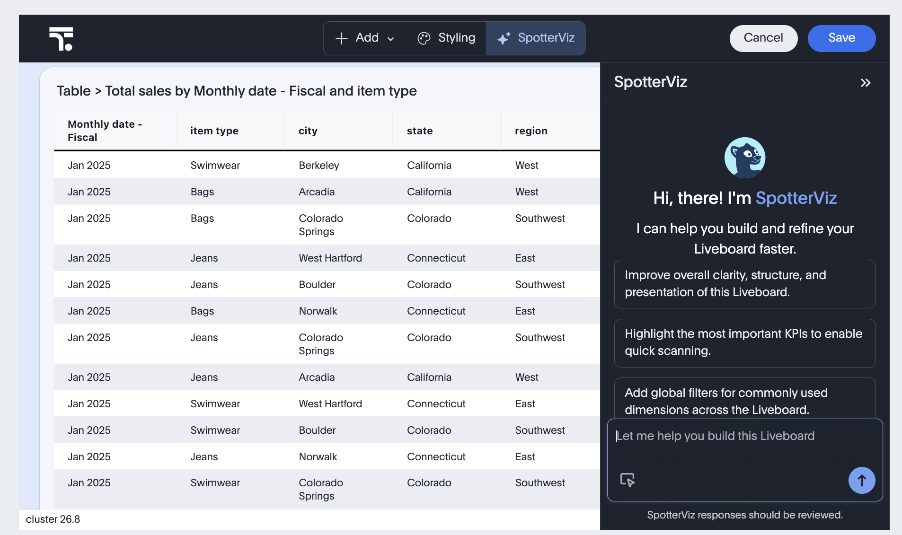Click the ThoughtSpot logo icon
Image resolution: width=902 pixels, height=535 pixels.
click(61, 39)
